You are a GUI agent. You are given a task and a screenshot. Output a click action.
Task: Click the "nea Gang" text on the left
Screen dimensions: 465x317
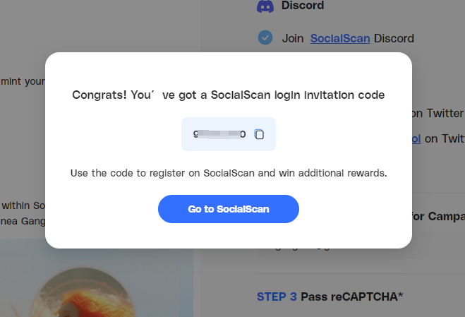23,221
